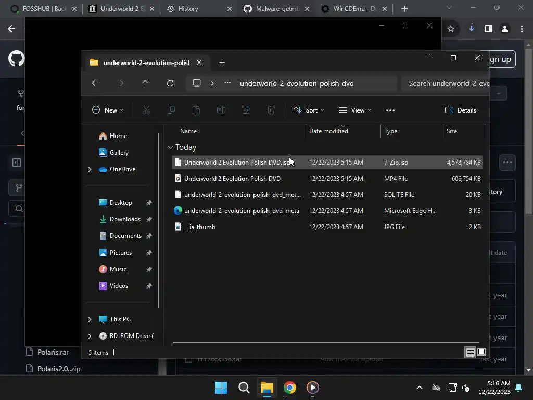Open Videos quick access folder
533x400 pixels.
[x=113, y=286]
